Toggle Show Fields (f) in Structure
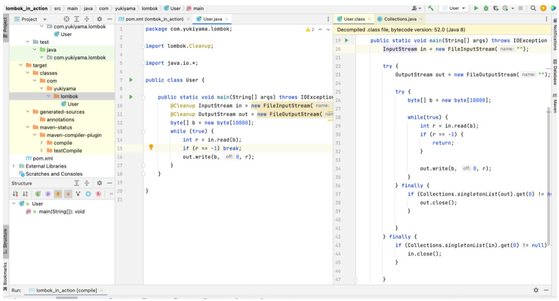Viewport: 559px width, 301px height. pyautogui.click(x=58, y=194)
